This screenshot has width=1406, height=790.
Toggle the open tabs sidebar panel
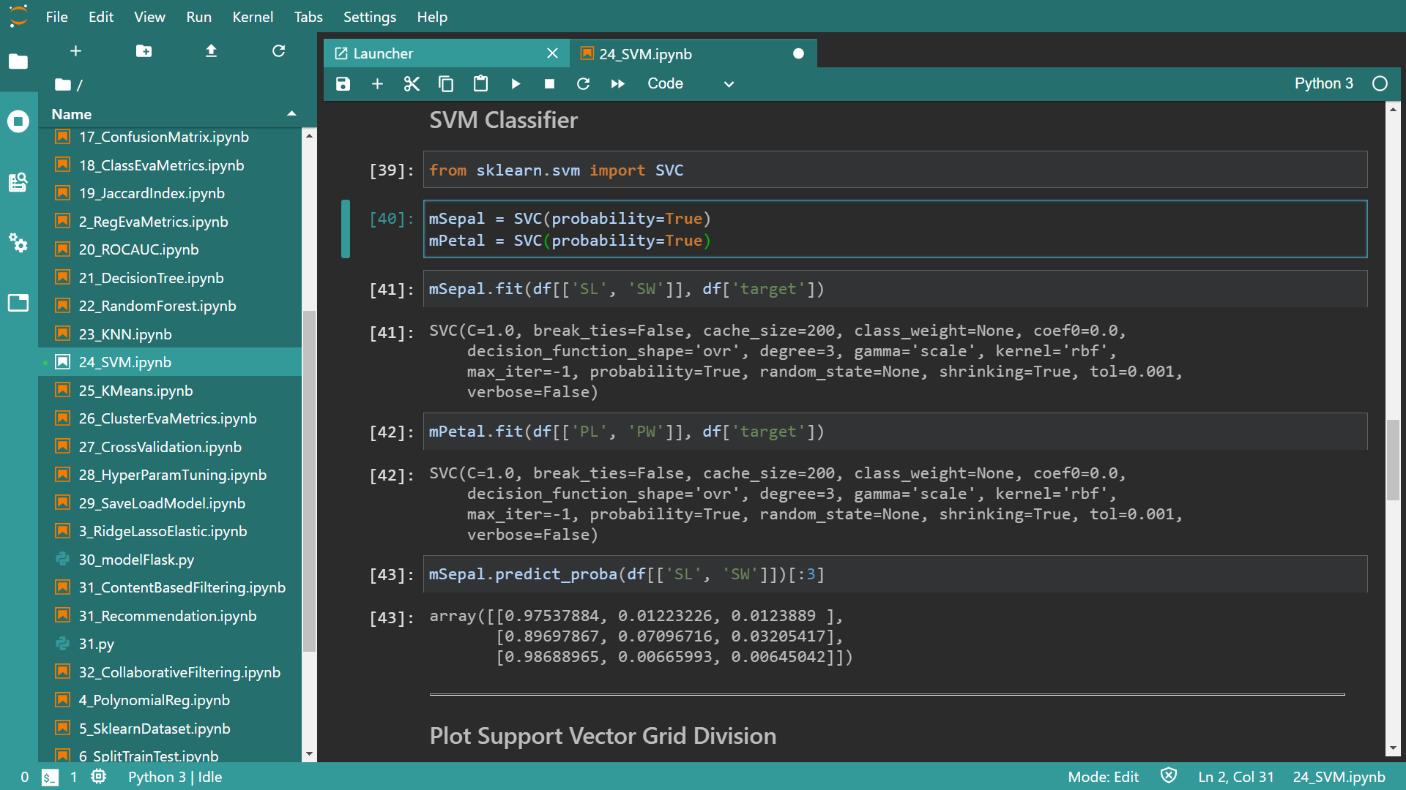[18, 302]
